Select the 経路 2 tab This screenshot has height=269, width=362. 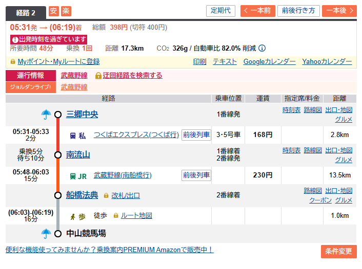click(26, 13)
